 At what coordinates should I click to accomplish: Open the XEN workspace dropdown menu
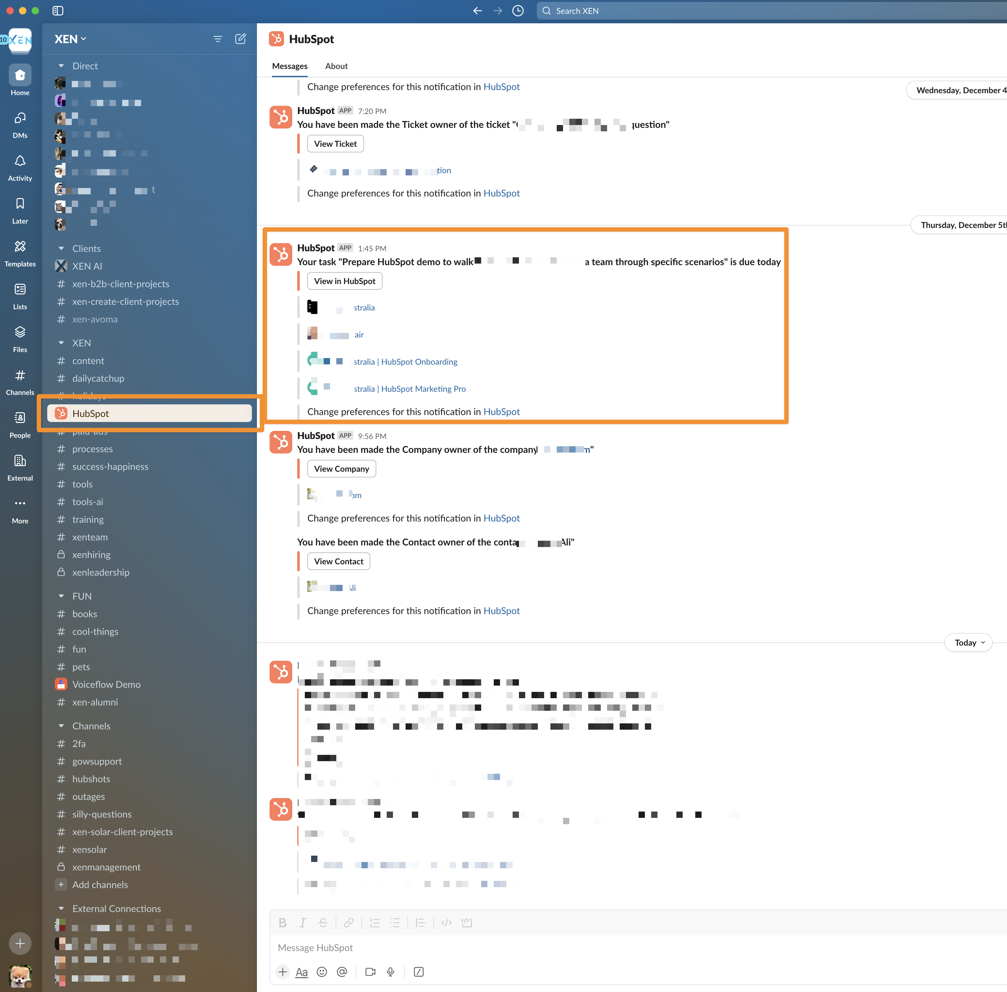(70, 39)
